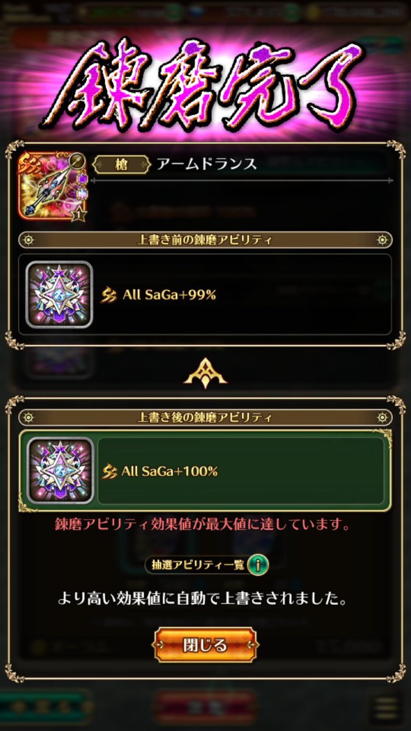Select the All SaGa+99% ability emblem

[59, 295]
